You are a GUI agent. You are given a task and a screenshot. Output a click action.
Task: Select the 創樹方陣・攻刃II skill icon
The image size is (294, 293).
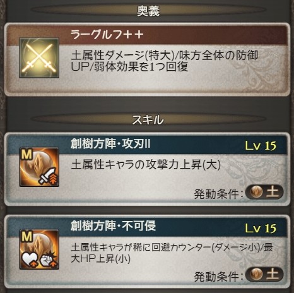click(39, 167)
